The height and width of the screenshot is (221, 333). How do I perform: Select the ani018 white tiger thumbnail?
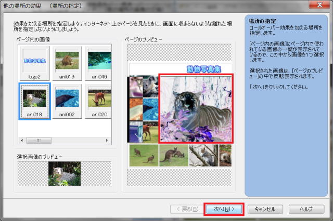pos(35,101)
